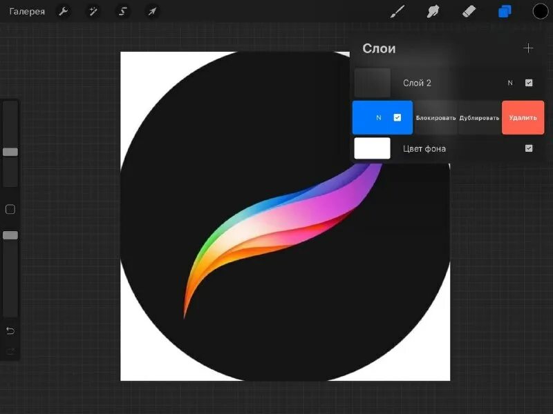Add a new layer with the plus button
This screenshot has height=414, width=553.
coord(529,48)
